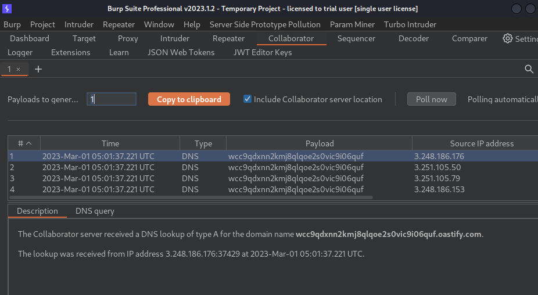Click the oastify.com domain name in description
Image resolution: width=538 pixels, height=295 pixels.
[x=389, y=234]
